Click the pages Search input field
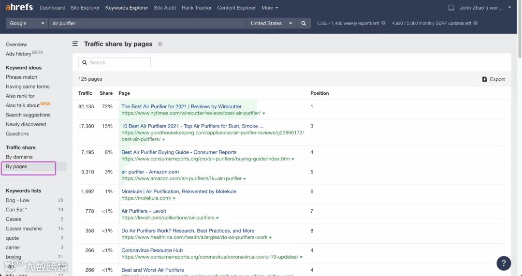 [115, 62]
